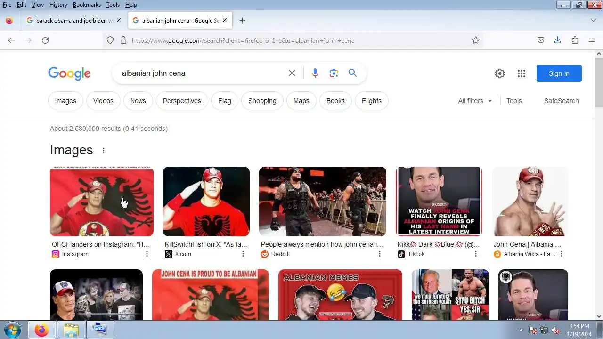603x339 pixels.
Task: Select the Flights filter chip
Action: click(x=372, y=101)
